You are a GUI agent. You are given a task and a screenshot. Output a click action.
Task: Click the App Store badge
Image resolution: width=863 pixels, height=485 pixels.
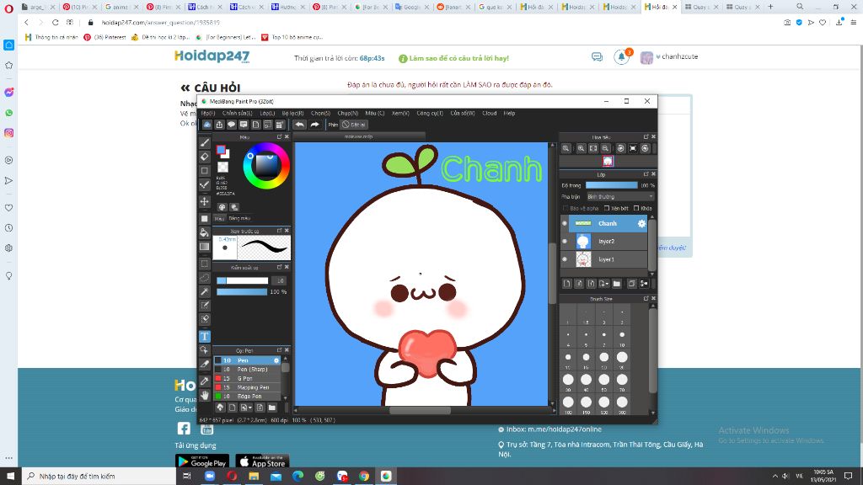pos(263,461)
